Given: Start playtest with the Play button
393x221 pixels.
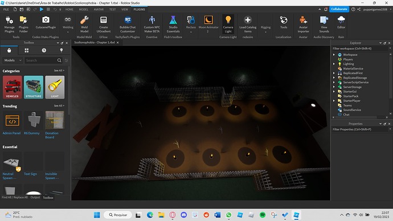Looking at the screenshot, I should (42, 9).
